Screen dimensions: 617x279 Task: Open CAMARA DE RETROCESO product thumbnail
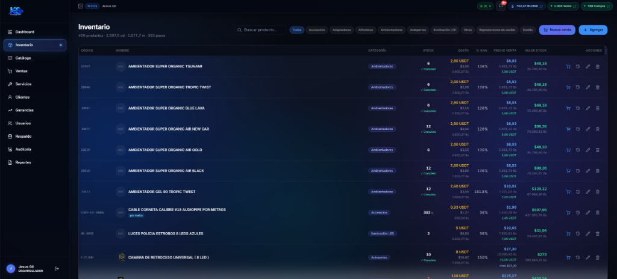[121, 257]
